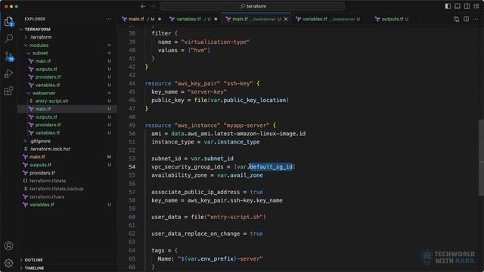The image size is (484, 272).
Task: Switch to the root variables.tf tab
Action: click(194, 19)
